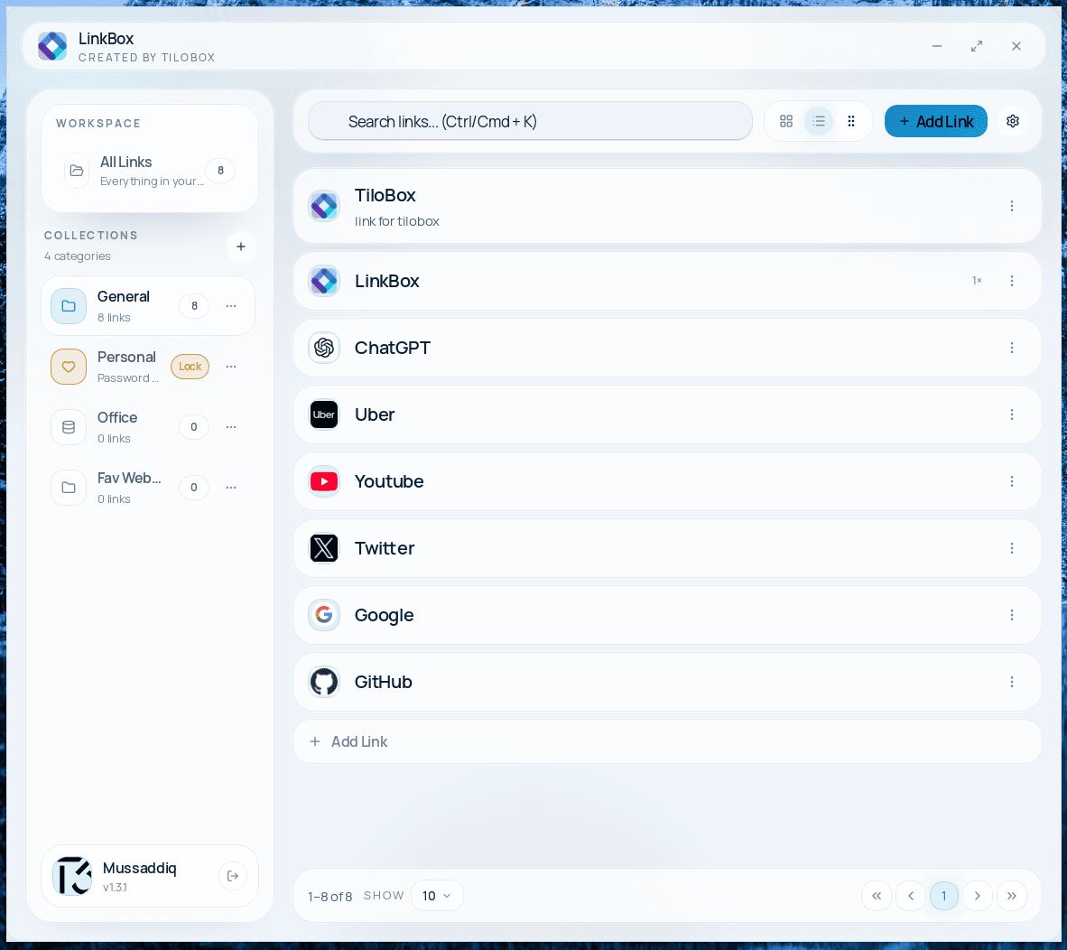
Task: Go to the next page arrow
Action: pos(978,895)
